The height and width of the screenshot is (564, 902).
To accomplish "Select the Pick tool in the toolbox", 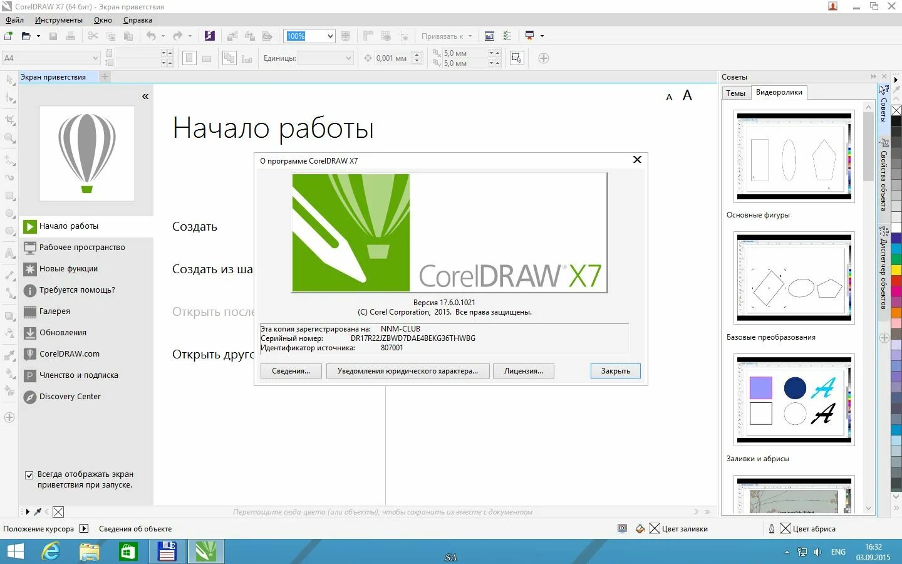I will [9, 80].
